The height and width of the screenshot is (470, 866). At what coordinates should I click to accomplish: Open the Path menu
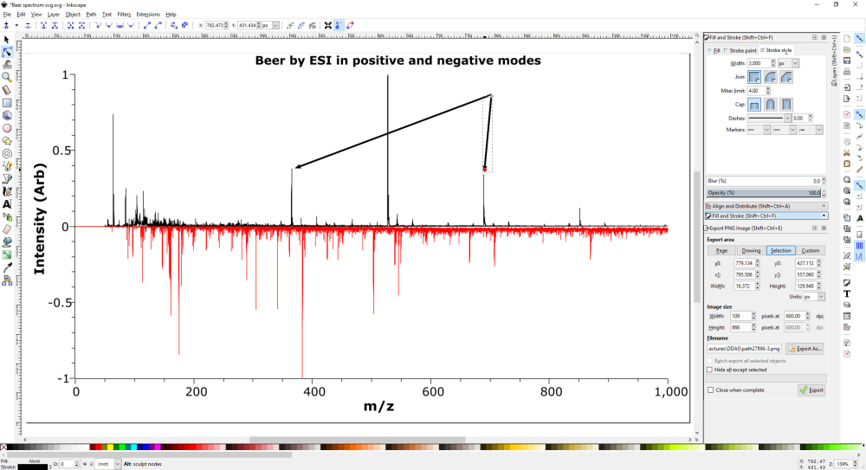[91, 15]
